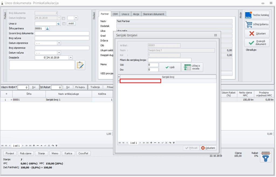Viewport: 276px width, 177px height.
Task: Close the Serijski brojevi dialog
Action: click(215, 35)
